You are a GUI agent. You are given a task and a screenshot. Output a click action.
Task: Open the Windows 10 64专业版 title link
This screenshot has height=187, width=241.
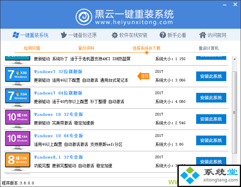click(58, 136)
